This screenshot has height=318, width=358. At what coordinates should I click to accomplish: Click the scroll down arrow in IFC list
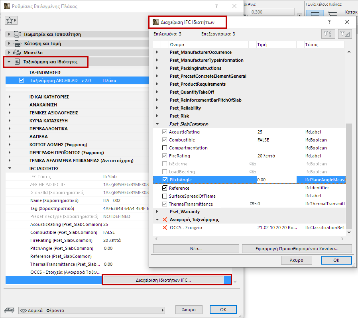[349, 232]
